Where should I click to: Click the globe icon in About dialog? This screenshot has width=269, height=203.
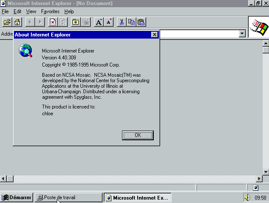pyautogui.click(x=25, y=50)
